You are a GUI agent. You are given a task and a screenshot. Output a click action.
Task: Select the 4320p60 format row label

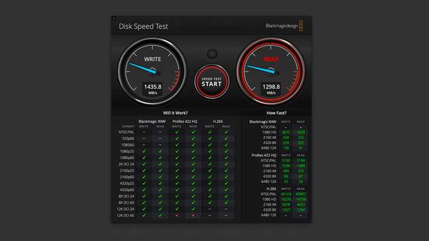[x=127, y=190]
